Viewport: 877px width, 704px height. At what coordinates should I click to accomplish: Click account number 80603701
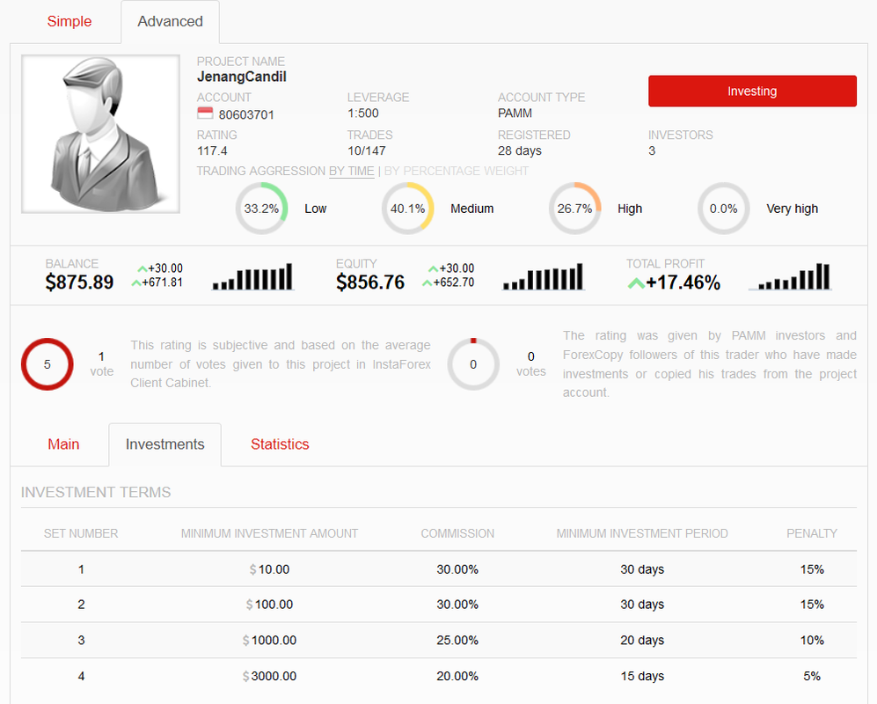[x=246, y=114]
